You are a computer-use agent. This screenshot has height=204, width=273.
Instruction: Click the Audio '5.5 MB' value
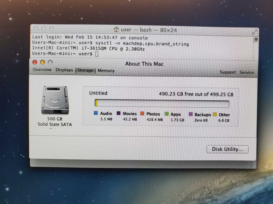point(106,119)
